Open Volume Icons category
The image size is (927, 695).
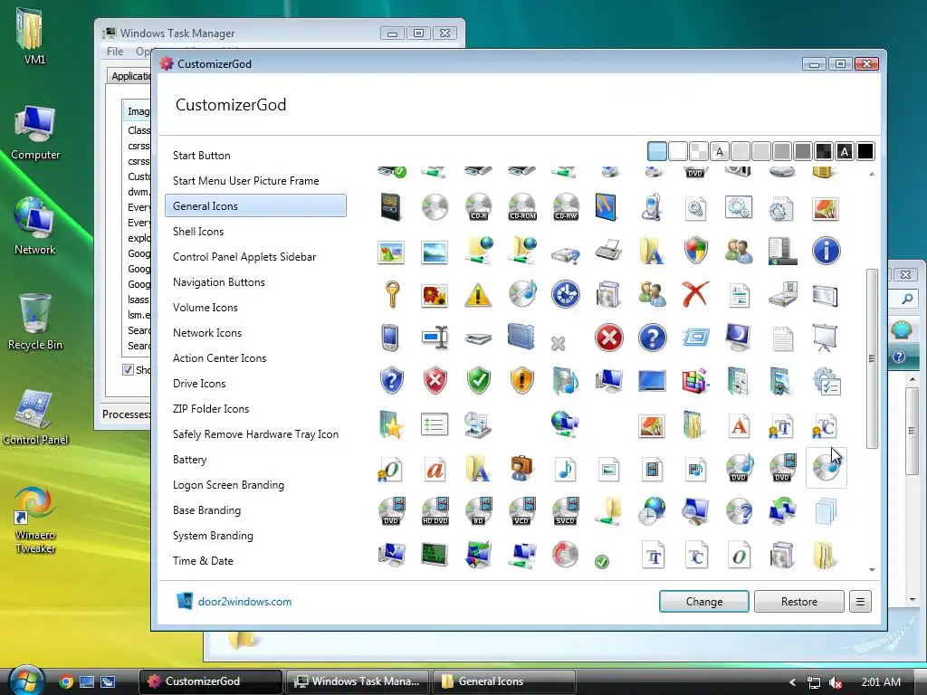click(205, 308)
